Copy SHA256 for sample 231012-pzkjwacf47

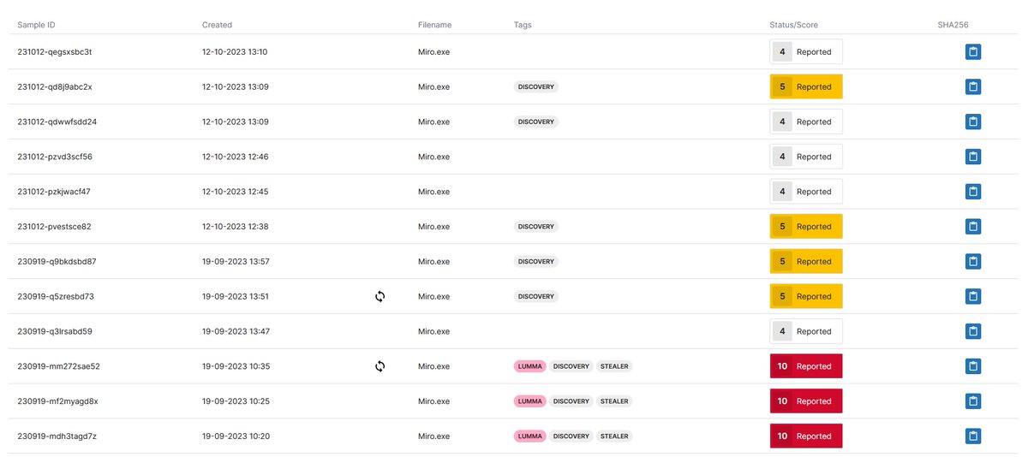tap(972, 192)
